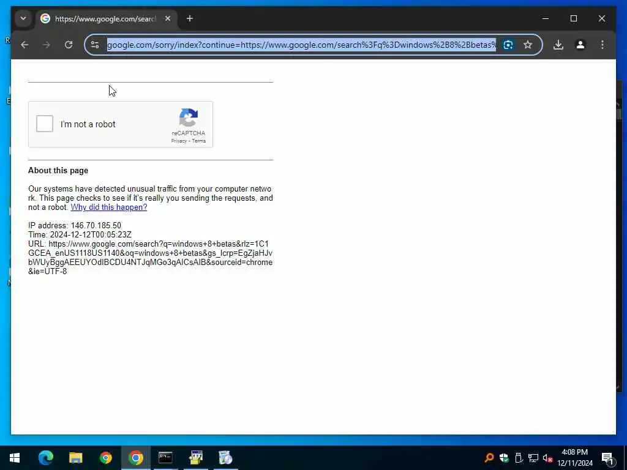Image resolution: width=627 pixels, height=470 pixels.
Task: Open site information icon in address bar
Action: (95, 45)
